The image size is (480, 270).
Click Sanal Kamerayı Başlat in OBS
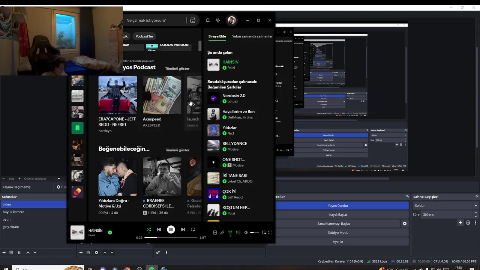click(x=334, y=223)
